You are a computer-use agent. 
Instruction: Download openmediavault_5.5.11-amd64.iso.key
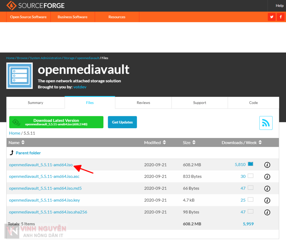44,200
